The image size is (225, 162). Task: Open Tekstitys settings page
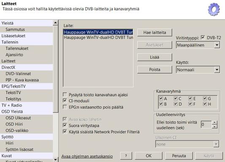point(27,99)
